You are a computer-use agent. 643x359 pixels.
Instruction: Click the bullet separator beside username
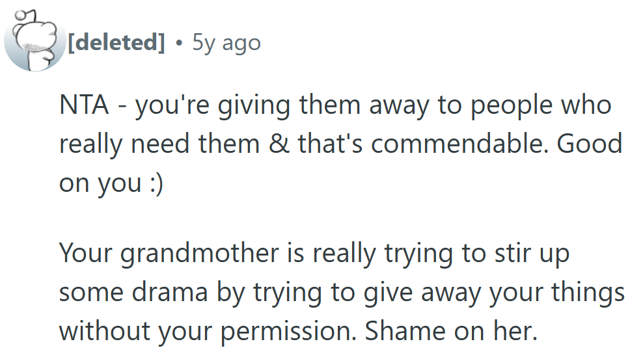(x=179, y=43)
